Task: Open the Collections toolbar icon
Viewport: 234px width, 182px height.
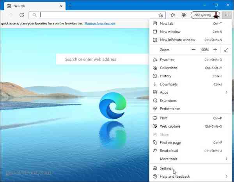Action: pyautogui.click(x=184, y=15)
